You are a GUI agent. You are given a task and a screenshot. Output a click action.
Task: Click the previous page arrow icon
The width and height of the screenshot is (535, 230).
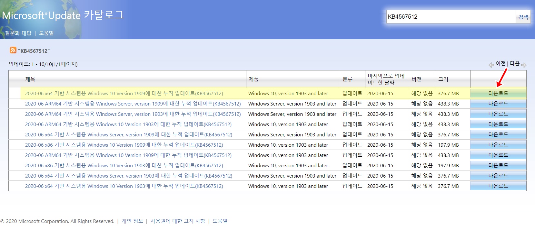click(x=491, y=65)
